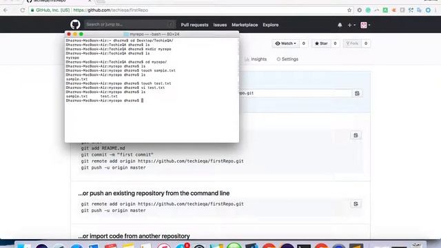Star the firstRepo repository
Image resolution: width=441 pixels, height=248 pixels.
[321, 43]
